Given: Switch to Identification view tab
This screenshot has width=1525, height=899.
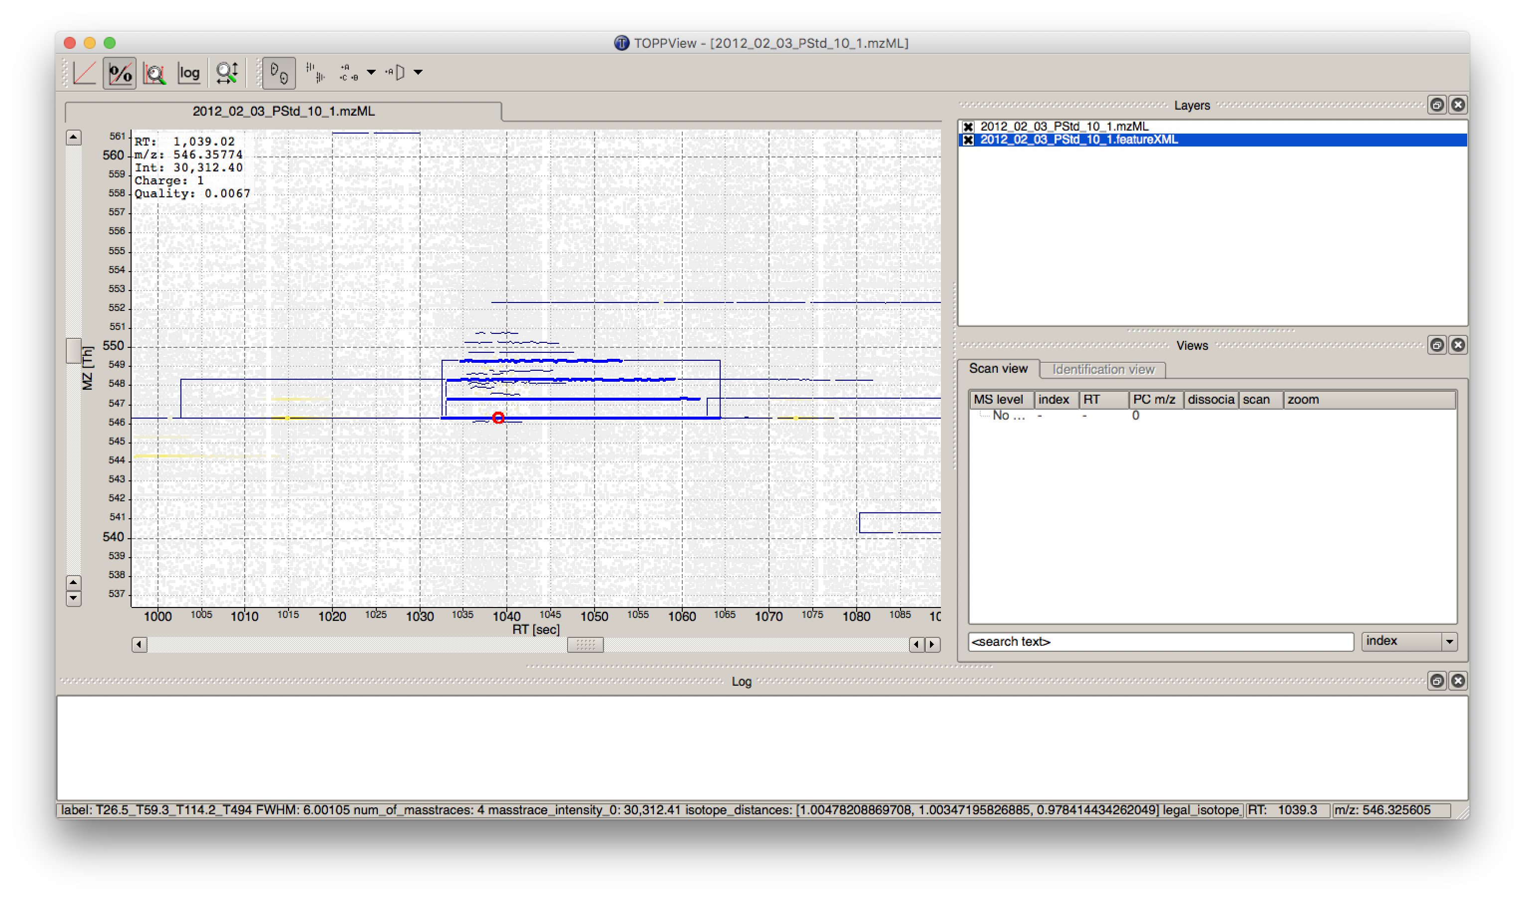Looking at the screenshot, I should [1103, 370].
